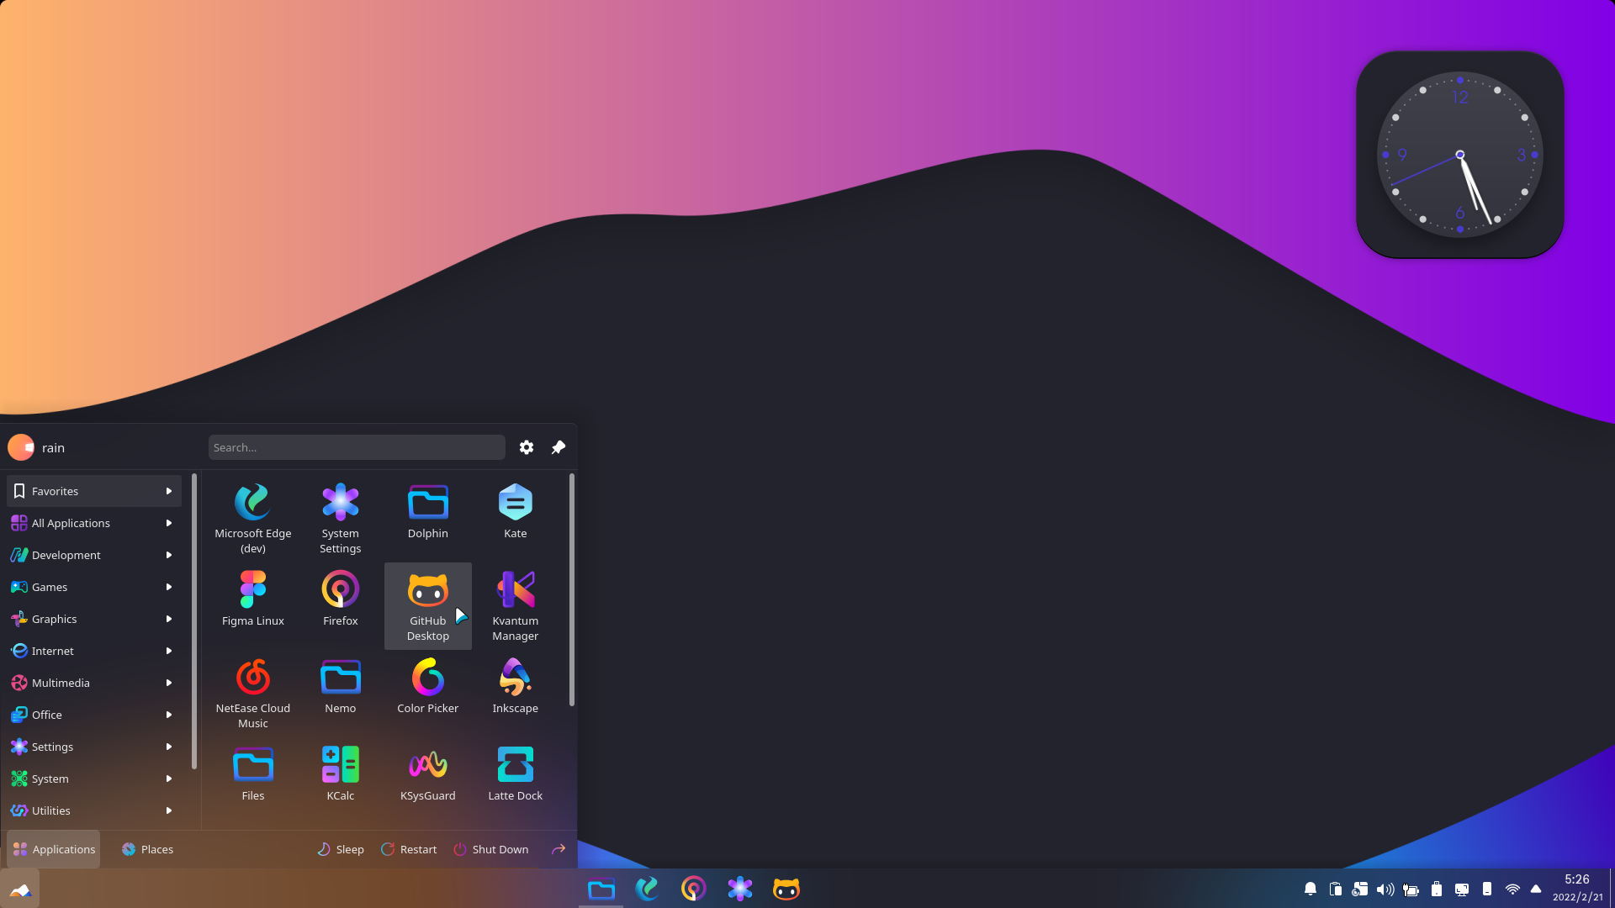Screen dimensions: 1615x908
Task: Open the Games category
Action: click(94, 587)
